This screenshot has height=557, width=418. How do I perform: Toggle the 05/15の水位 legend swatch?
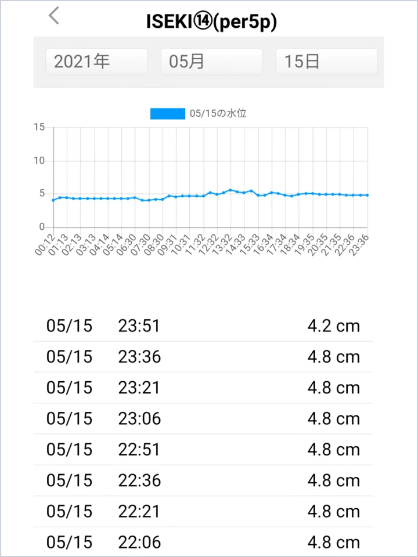tap(167, 114)
